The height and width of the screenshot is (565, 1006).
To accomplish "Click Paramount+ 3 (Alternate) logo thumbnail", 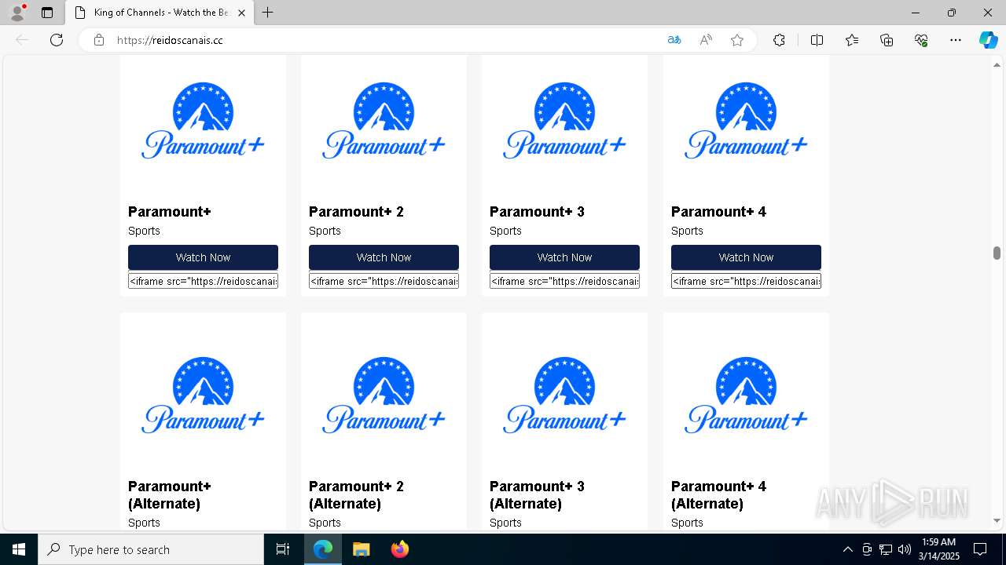I will [564, 395].
